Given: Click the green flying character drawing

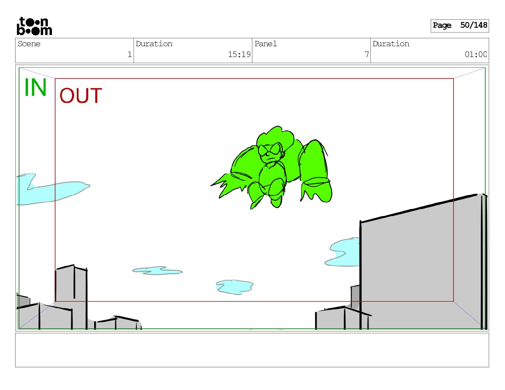Looking at the screenshot, I should pyautogui.click(x=272, y=168).
